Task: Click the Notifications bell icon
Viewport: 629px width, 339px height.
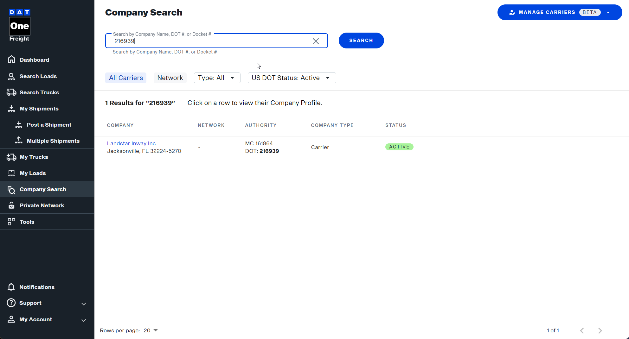Action: [11, 287]
